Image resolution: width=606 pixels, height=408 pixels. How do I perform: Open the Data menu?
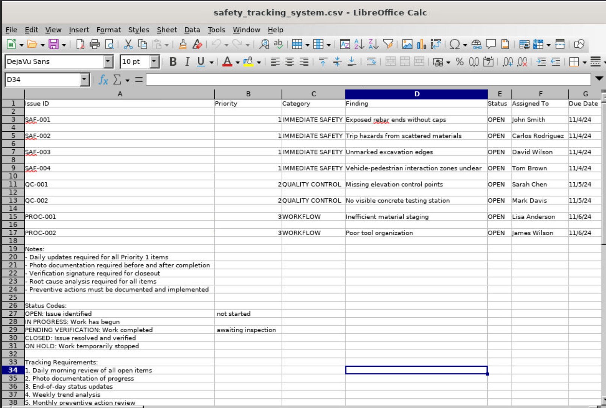tap(192, 30)
